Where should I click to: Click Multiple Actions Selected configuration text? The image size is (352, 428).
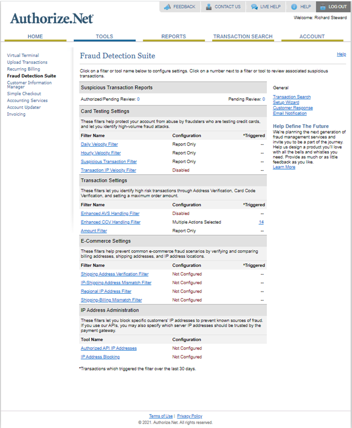point(197,222)
